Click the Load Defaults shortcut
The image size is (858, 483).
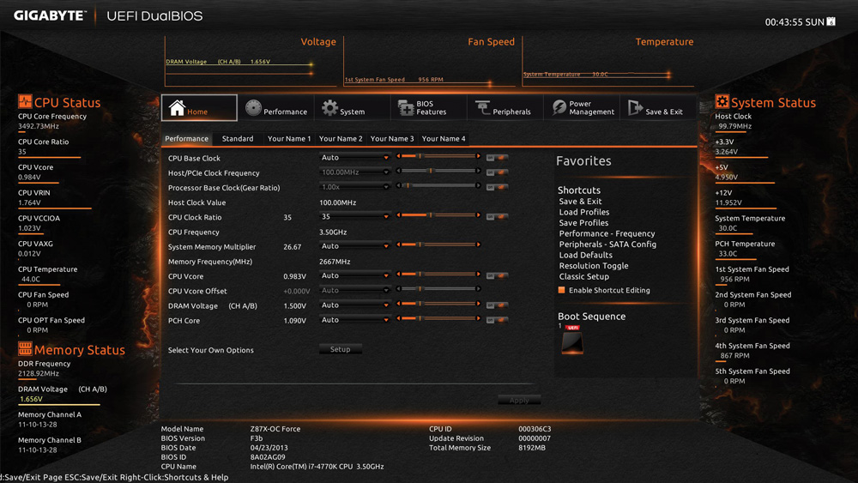[585, 255]
